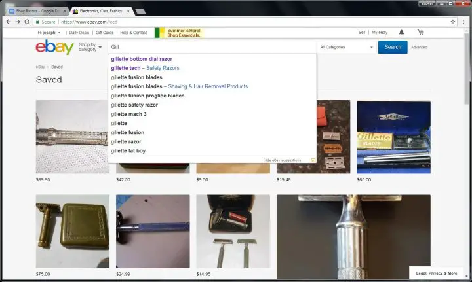The height and width of the screenshot is (282, 472).
Task: Click the Saved page heading
Action: [x=49, y=80]
